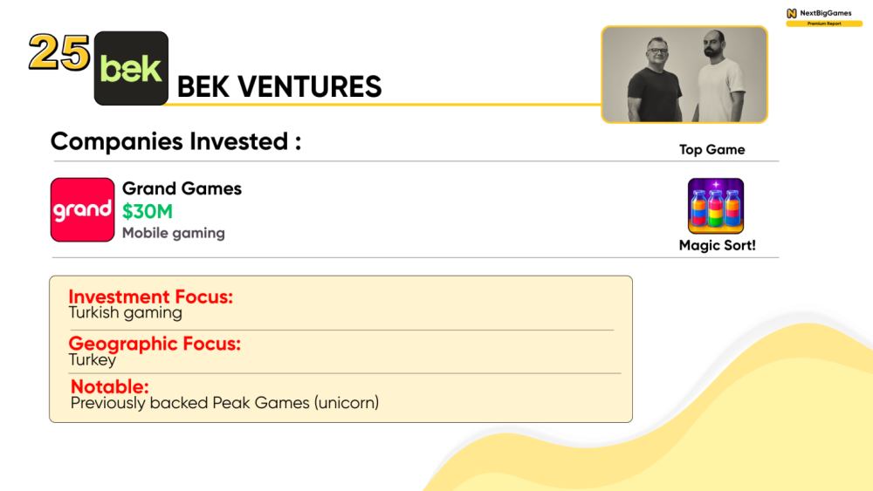Click the Top Game column label

pos(711,150)
